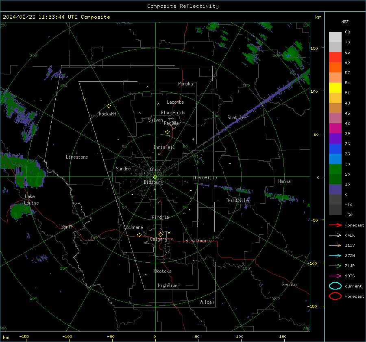Click the yellow diamond marker below RedDeer
366x342 pixels.
click(x=168, y=132)
